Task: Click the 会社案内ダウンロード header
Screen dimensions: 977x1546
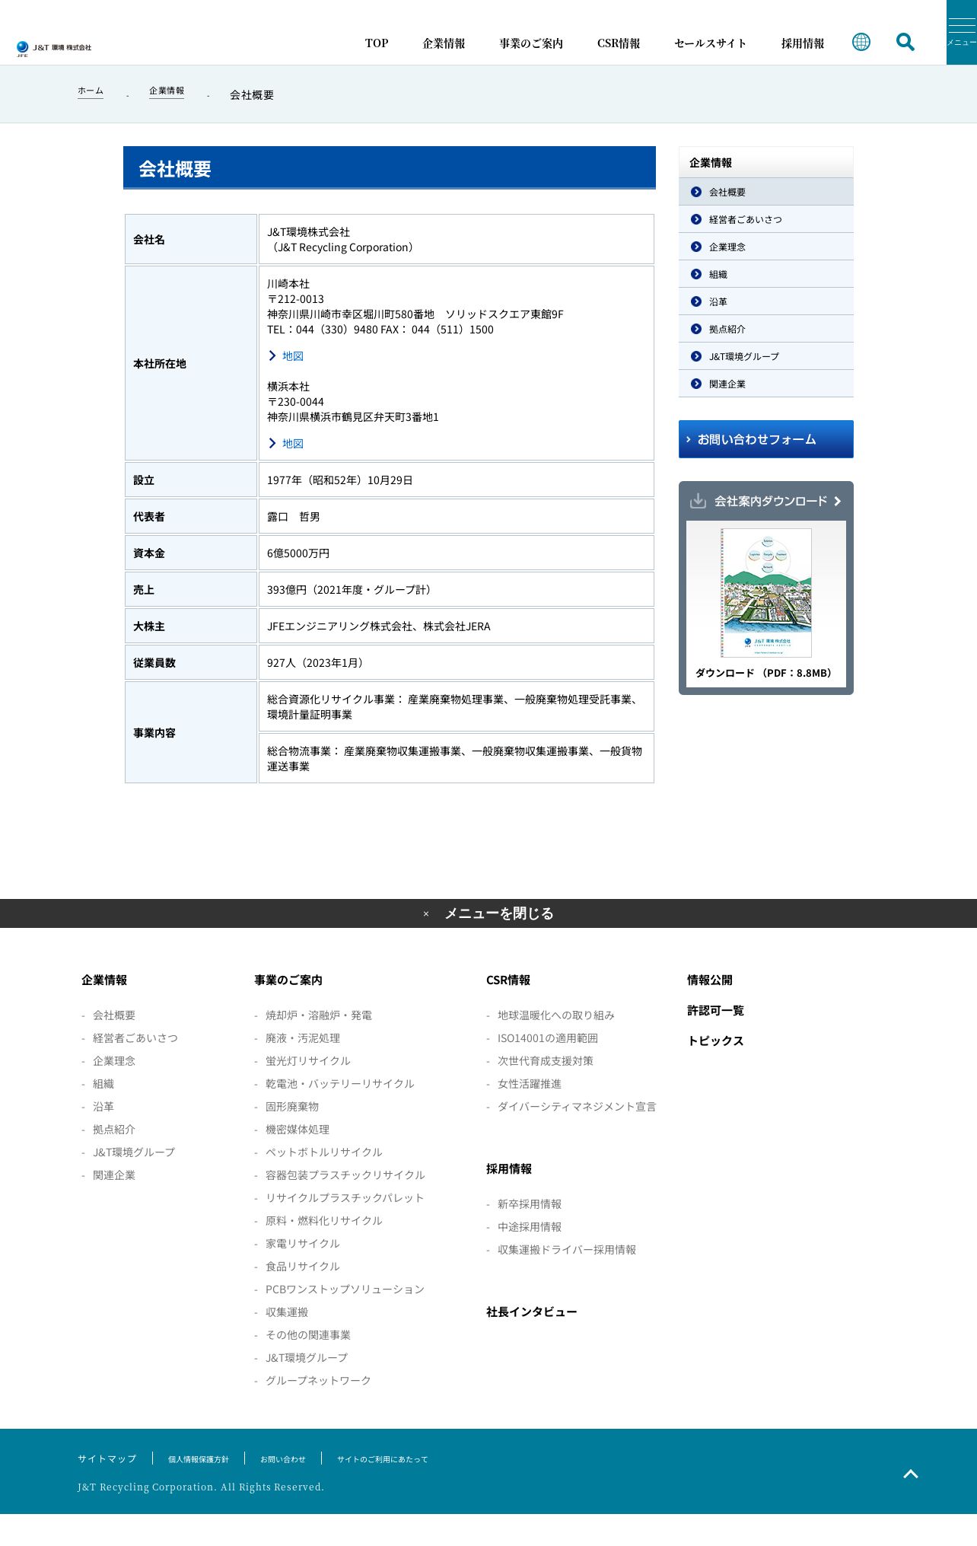Action: click(x=766, y=501)
